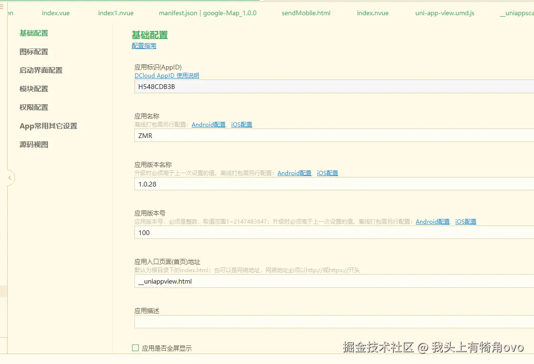Switch to the index.vue tab
This screenshot has height=364, width=534.
(55, 13)
